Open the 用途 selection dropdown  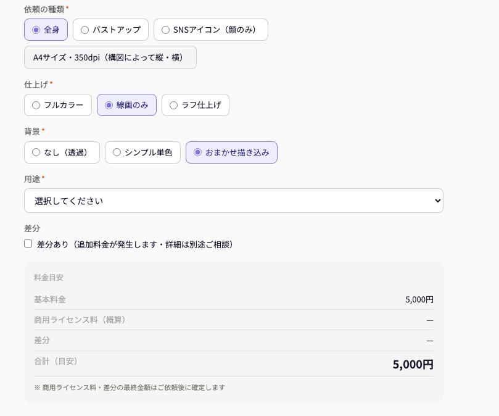234,201
